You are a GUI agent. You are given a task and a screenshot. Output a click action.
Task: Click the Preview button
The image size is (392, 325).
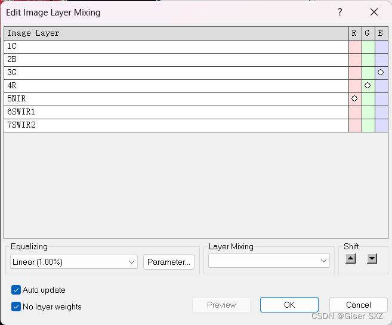221,305
